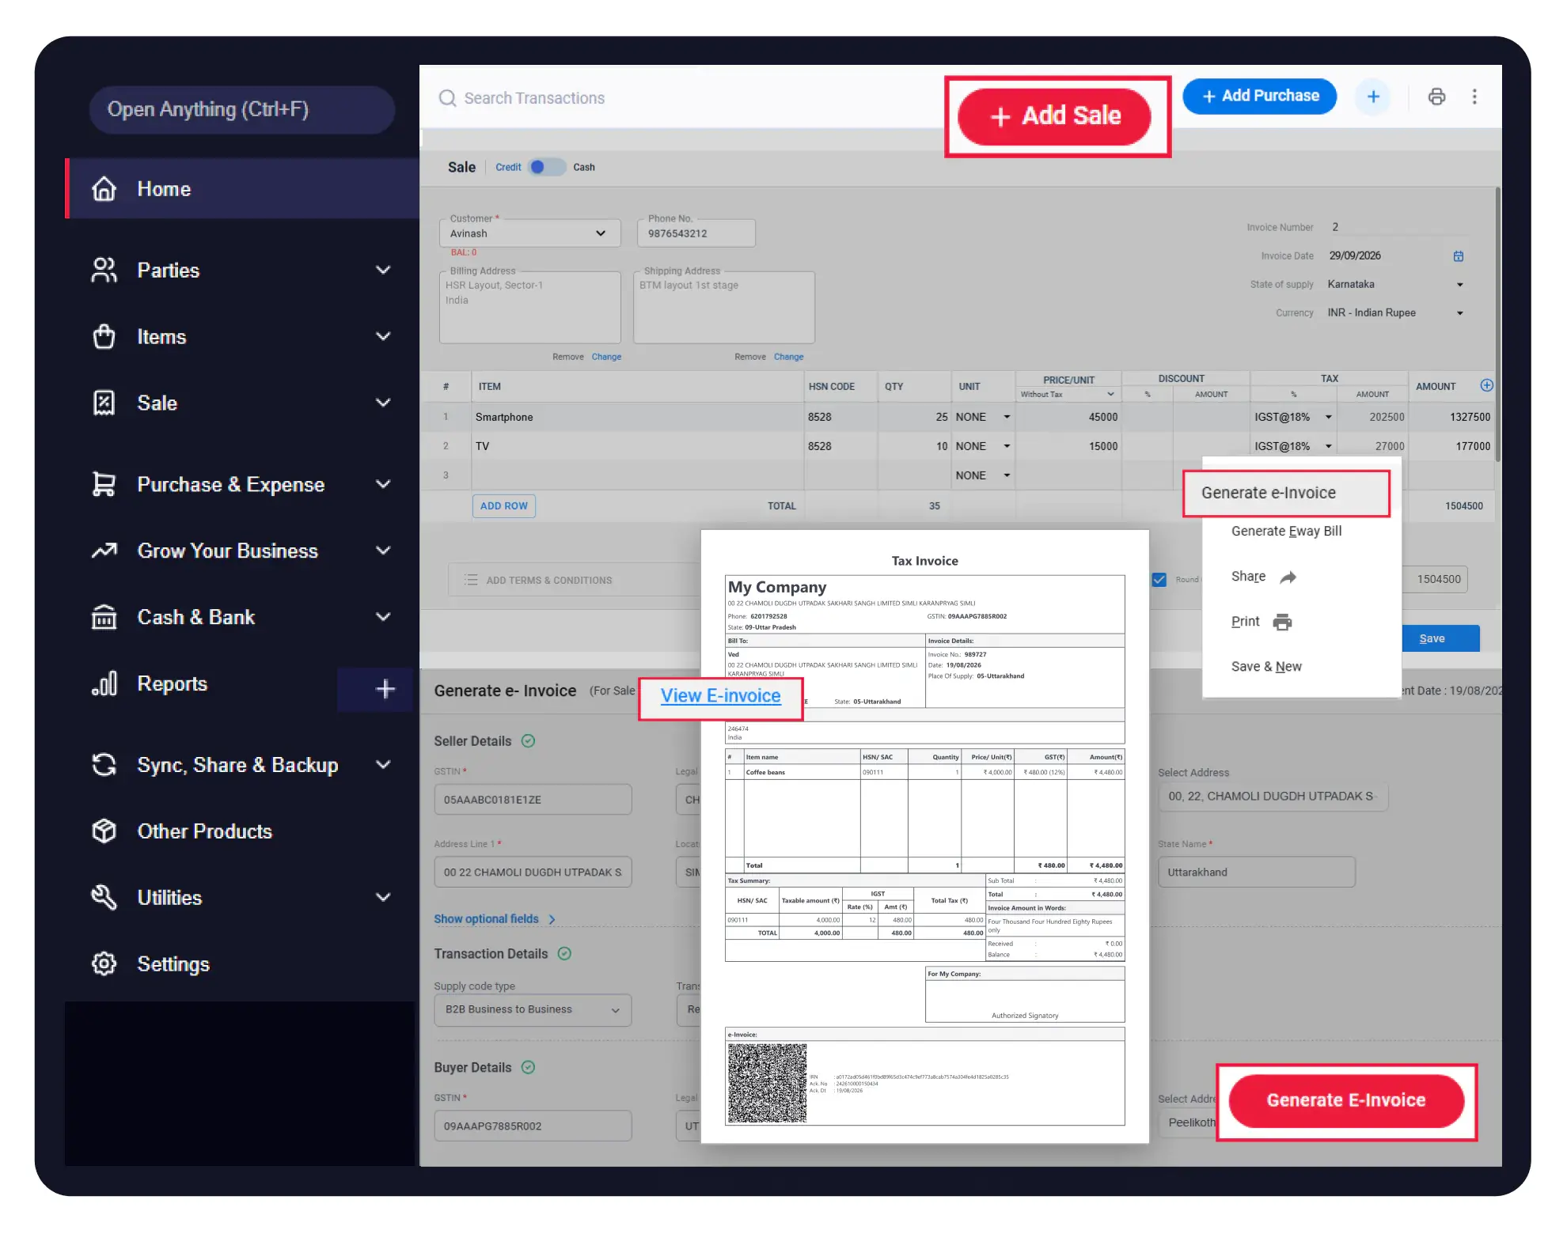Click the Add Purchase button
The height and width of the screenshot is (1234, 1567).
point(1260,97)
